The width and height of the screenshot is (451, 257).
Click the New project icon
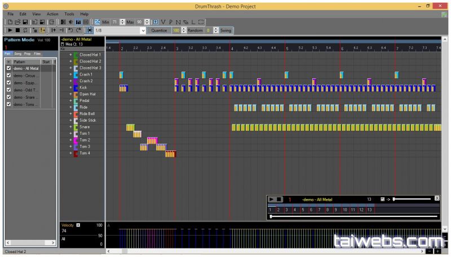point(10,21)
